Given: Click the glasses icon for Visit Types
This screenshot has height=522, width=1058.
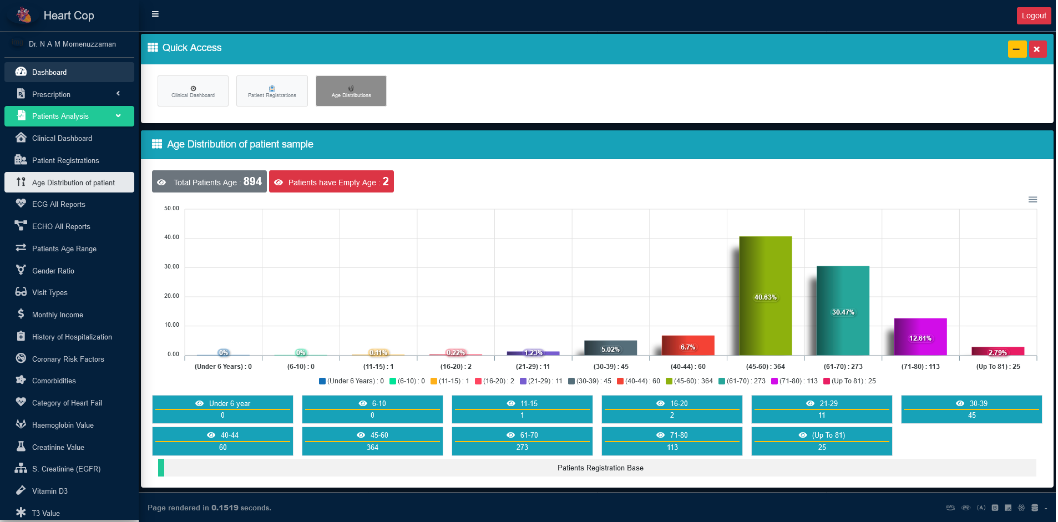Looking at the screenshot, I should [x=21, y=292].
